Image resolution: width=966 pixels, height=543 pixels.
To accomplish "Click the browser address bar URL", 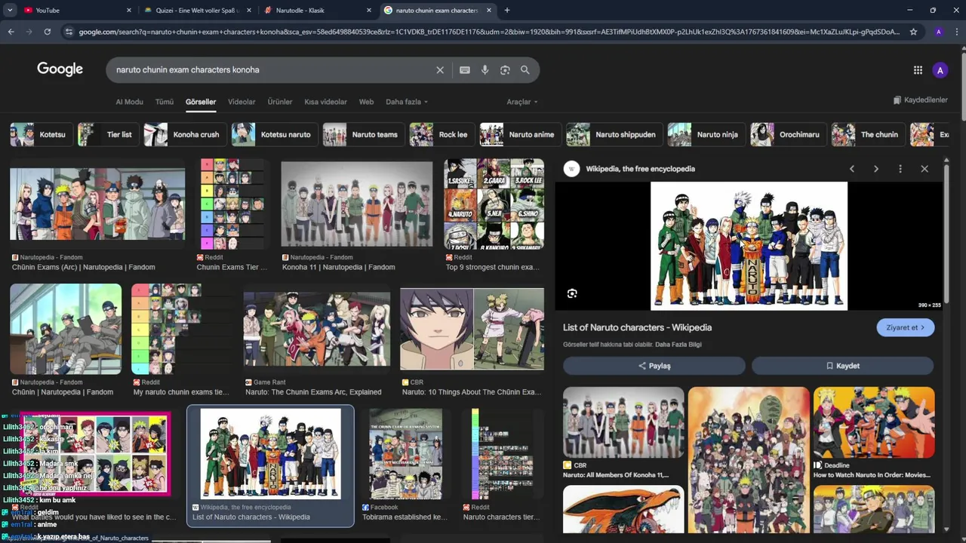I will click(489, 32).
